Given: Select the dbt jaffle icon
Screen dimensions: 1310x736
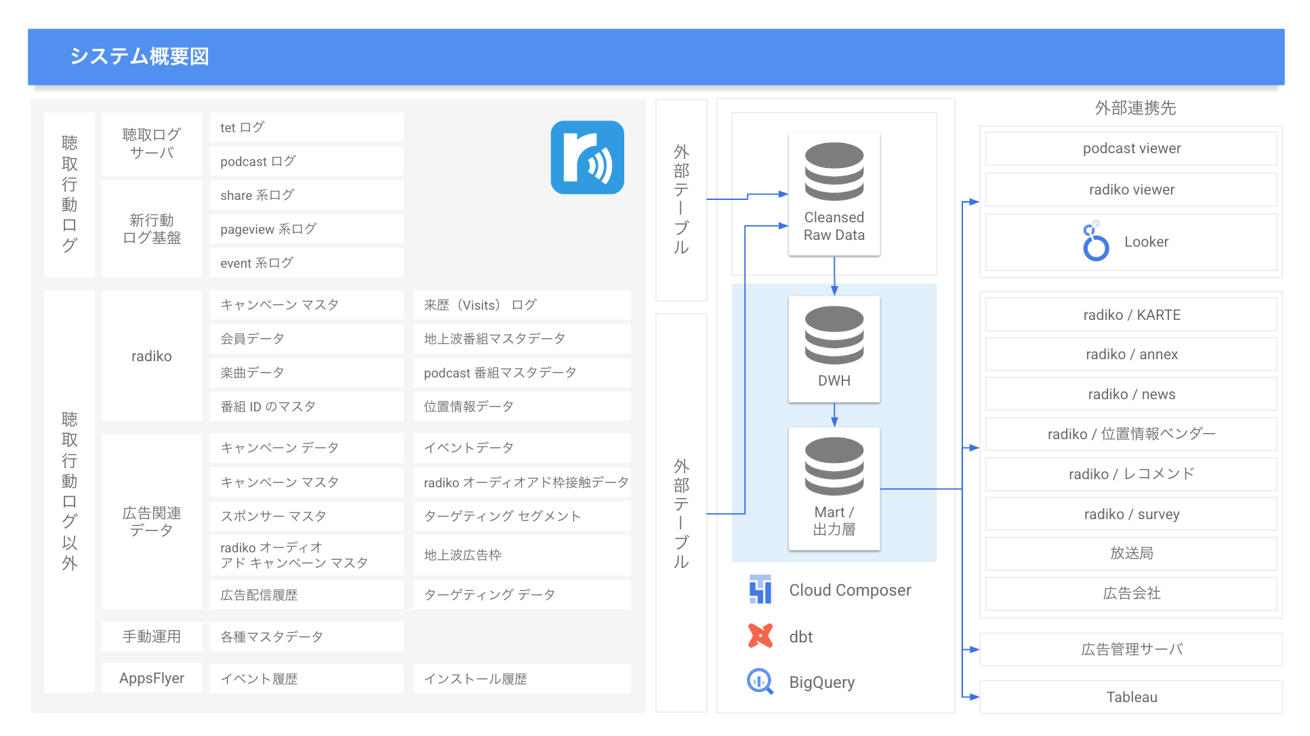Looking at the screenshot, I should [760, 636].
